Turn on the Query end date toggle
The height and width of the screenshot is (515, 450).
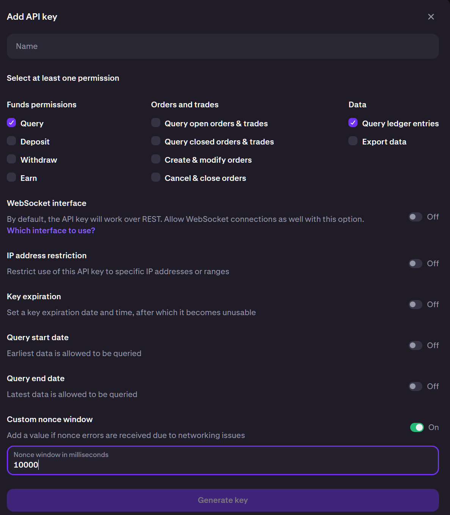[416, 386]
